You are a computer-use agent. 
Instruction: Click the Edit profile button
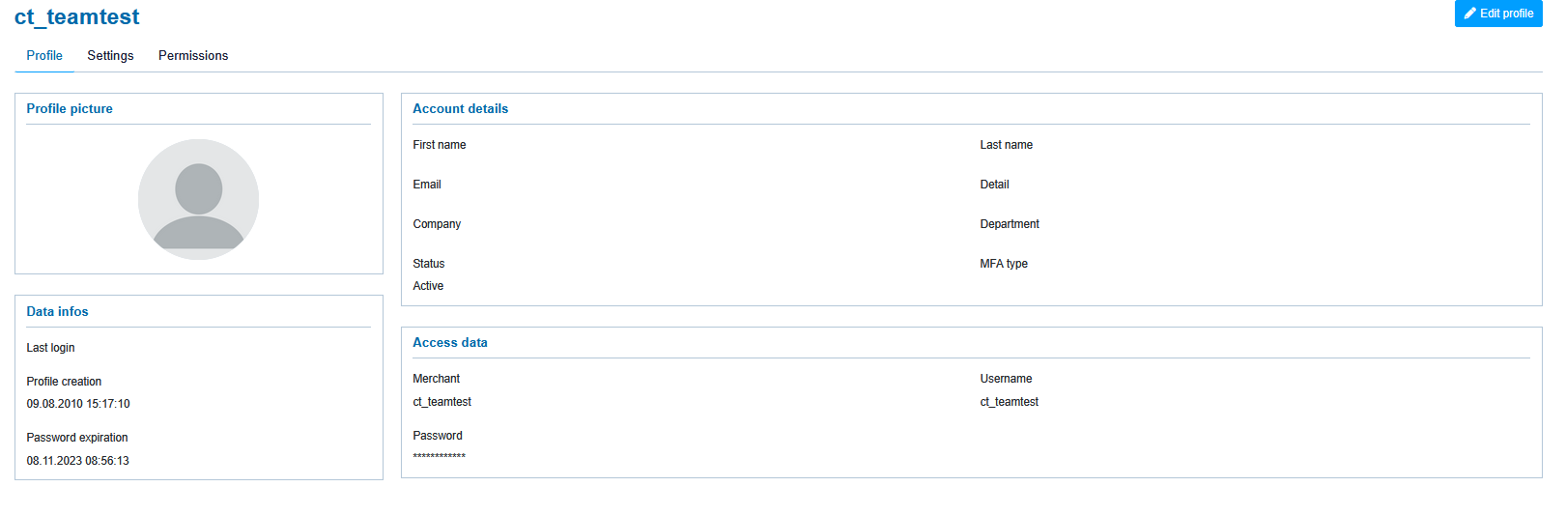pyautogui.click(x=1497, y=14)
